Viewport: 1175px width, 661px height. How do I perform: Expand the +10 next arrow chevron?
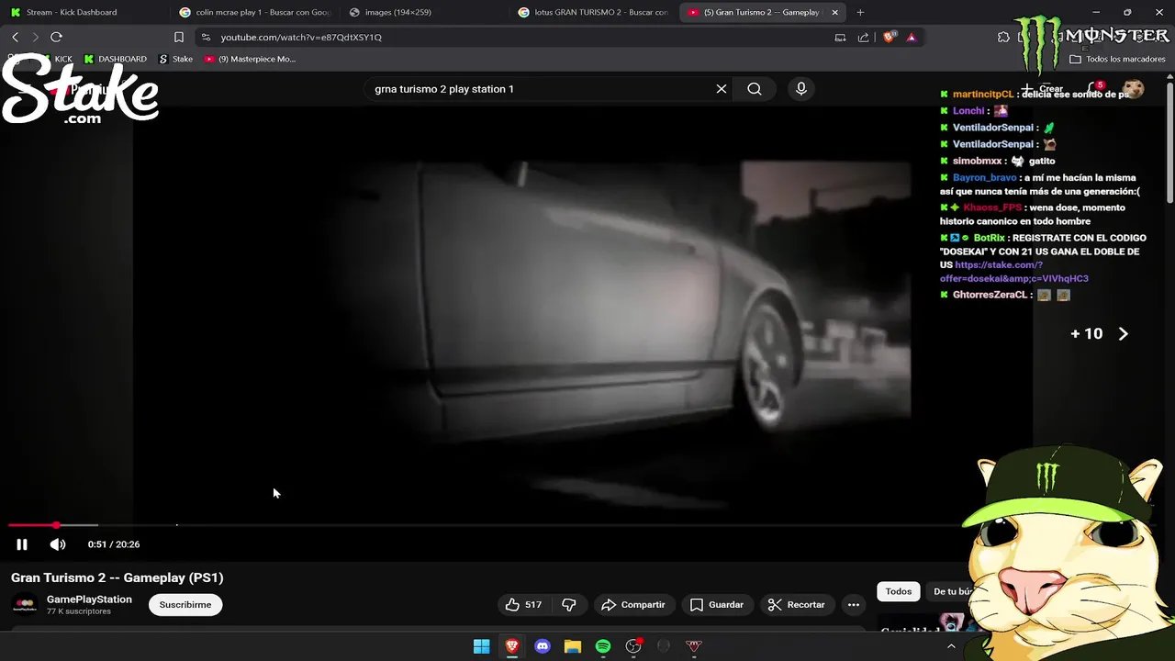pos(1123,334)
